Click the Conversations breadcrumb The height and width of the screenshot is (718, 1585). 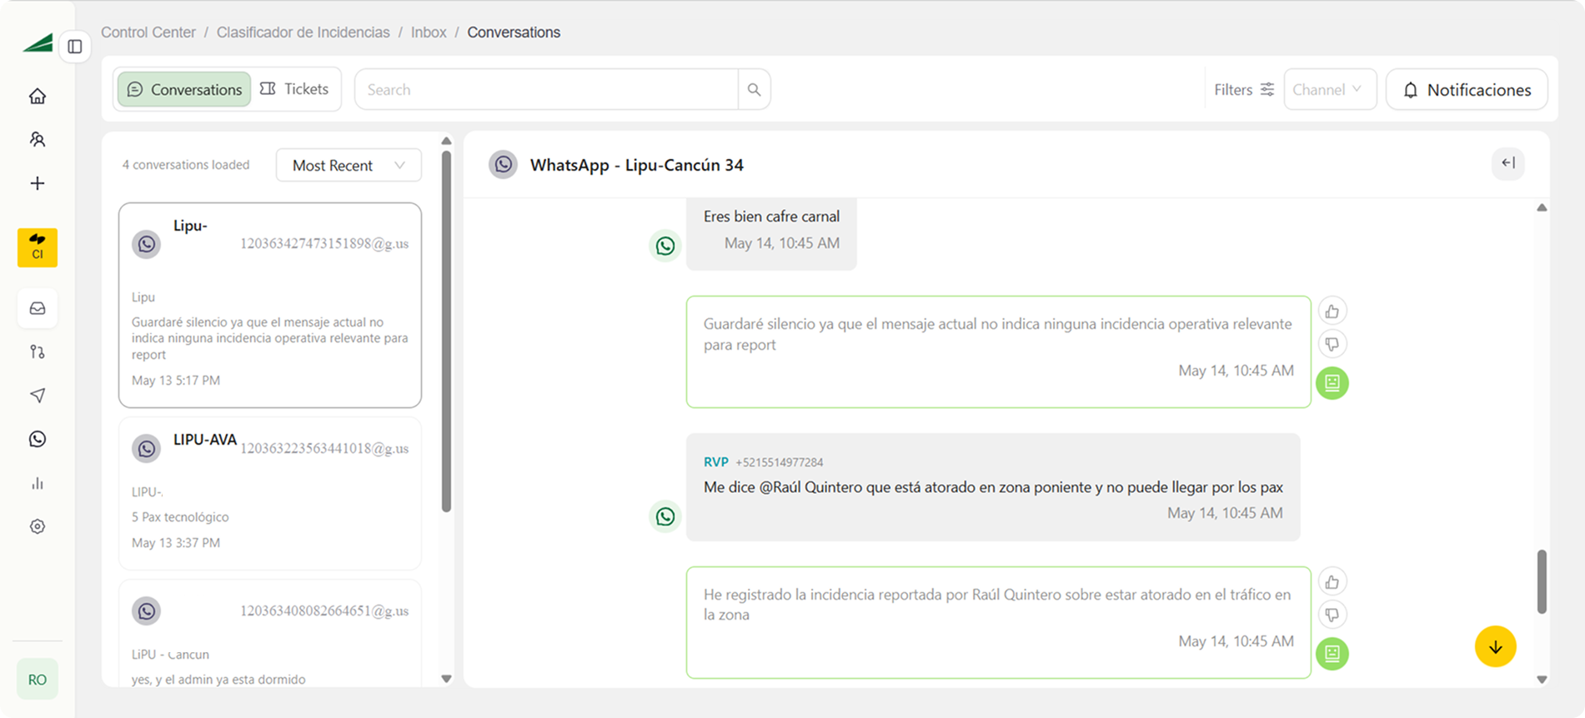point(514,32)
